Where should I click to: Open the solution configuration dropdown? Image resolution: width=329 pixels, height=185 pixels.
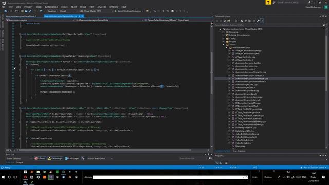click(52, 11)
